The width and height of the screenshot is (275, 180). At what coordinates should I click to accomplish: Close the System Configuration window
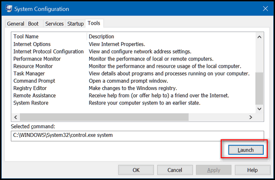265,9
